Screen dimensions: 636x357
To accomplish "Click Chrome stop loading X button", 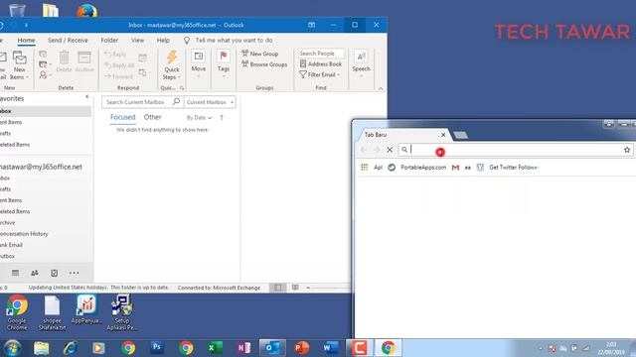I will point(390,150).
